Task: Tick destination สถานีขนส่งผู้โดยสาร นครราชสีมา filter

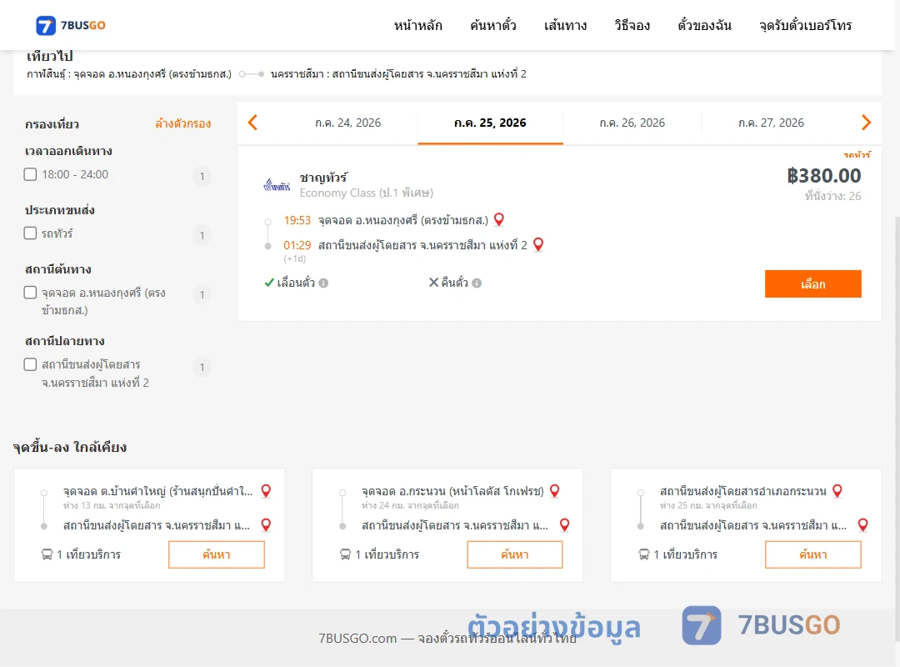Action: click(31, 364)
